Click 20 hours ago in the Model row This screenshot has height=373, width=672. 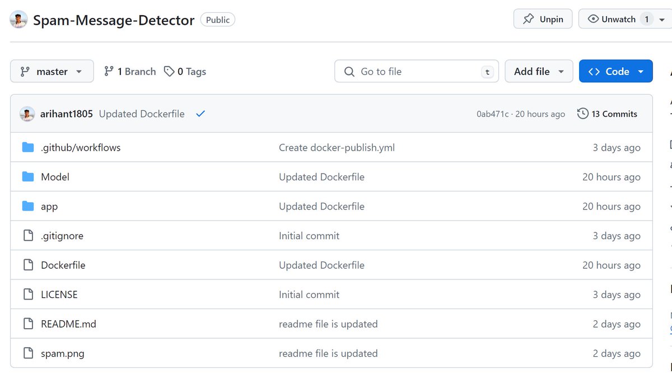coord(612,177)
